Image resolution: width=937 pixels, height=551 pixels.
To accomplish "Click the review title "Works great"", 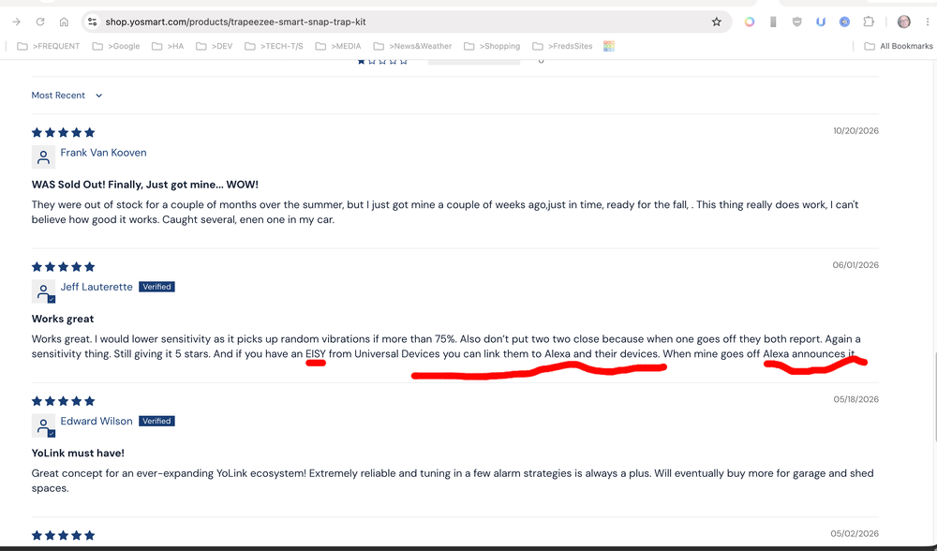I will [x=63, y=320].
